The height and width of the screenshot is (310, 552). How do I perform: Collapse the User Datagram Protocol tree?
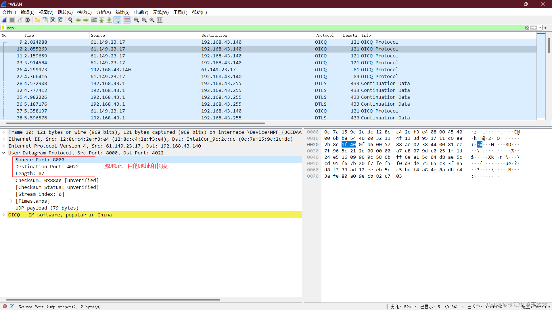coord(4,153)
